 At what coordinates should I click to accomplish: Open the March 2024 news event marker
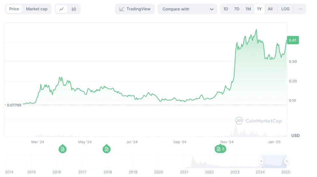(63, 149)
